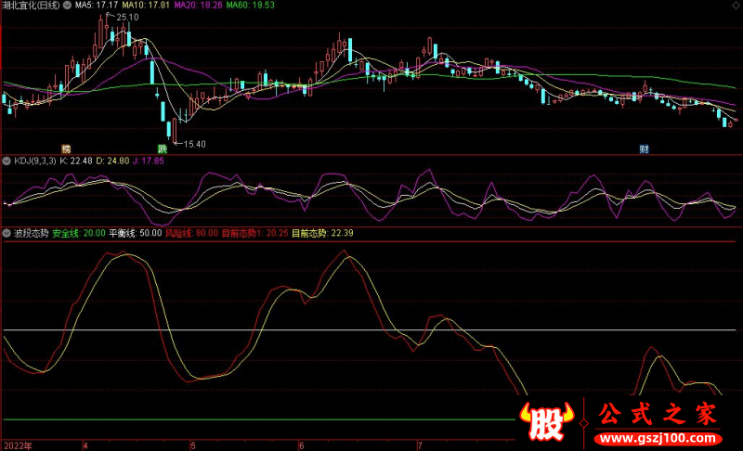Viewport: 743px width, 451px height.
Task: Click month 6 marker on time axis
Action: (x=301, y=445)
